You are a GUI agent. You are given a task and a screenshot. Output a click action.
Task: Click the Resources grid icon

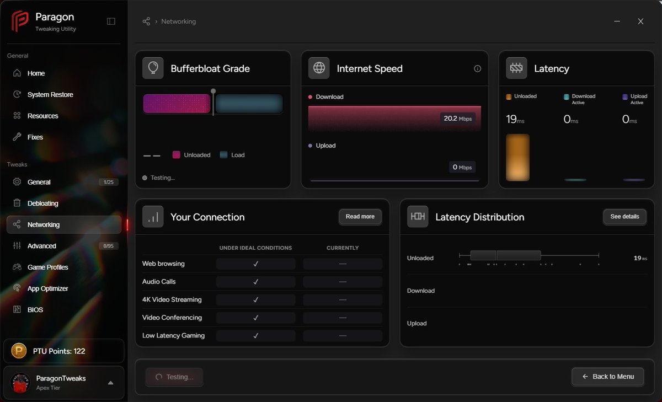[x=17, y=116]
